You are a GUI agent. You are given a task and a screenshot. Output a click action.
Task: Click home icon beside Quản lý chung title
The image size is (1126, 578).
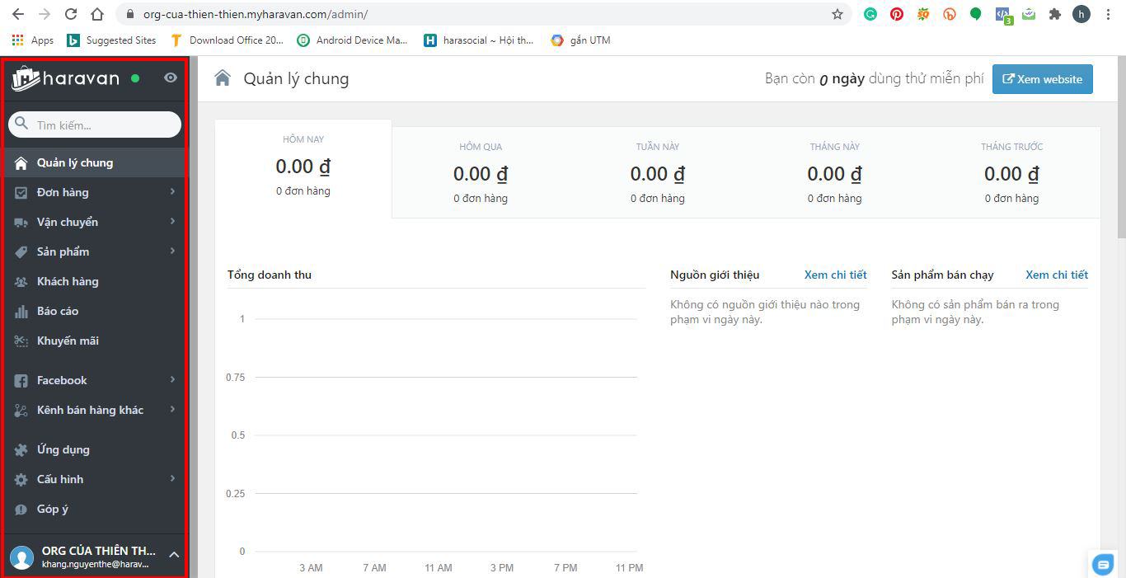[x=223, y=78]
